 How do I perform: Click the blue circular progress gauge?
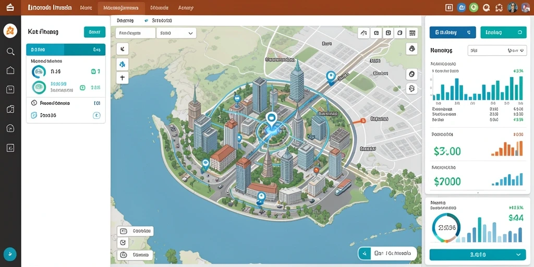[39, 72]
